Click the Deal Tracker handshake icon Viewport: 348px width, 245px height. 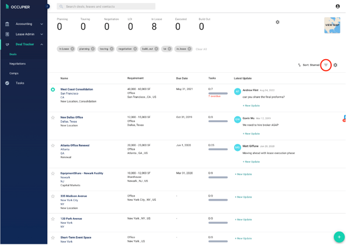7,44
